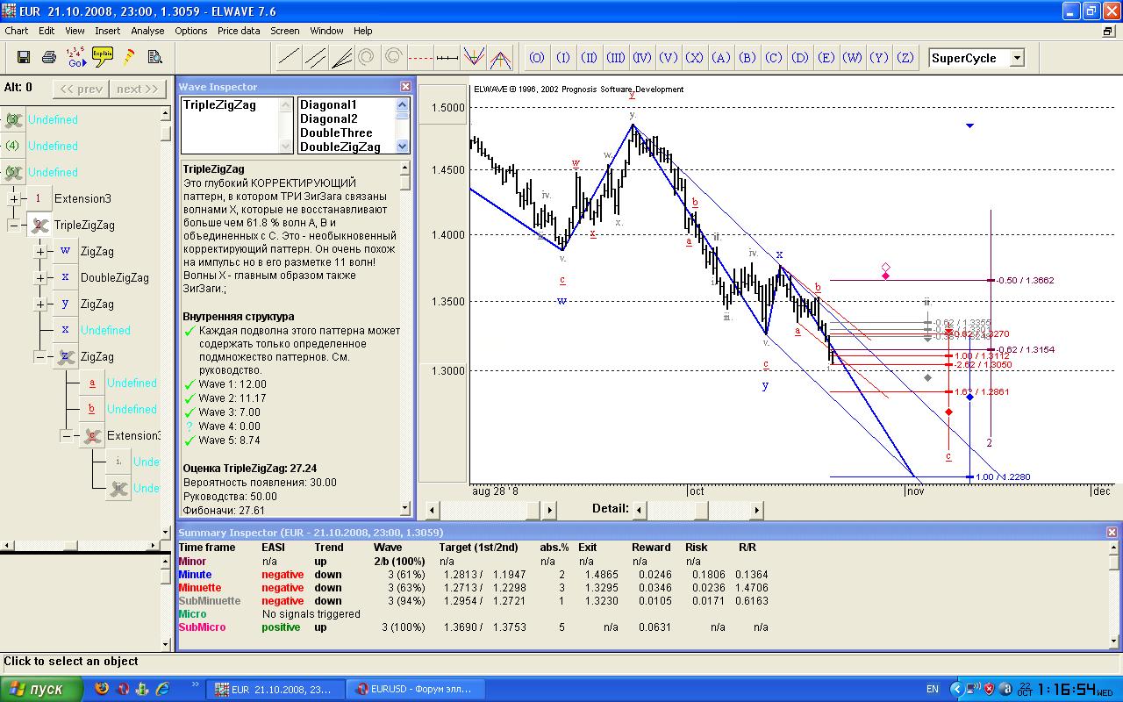Viewport: 1123px width, 702px height.
Task: Expand the w ZigZag tree node
Action: coord(40,252)
